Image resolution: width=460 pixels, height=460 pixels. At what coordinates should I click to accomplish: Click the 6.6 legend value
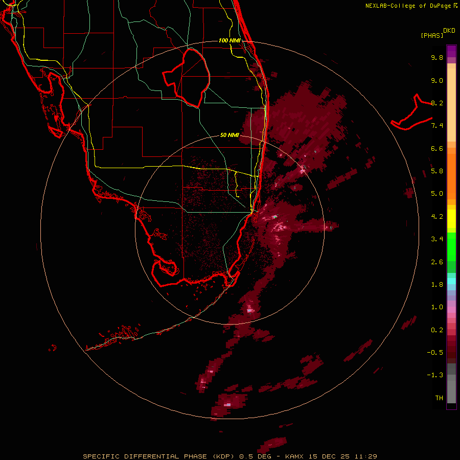pyautogui.click(x=437, y=148)
